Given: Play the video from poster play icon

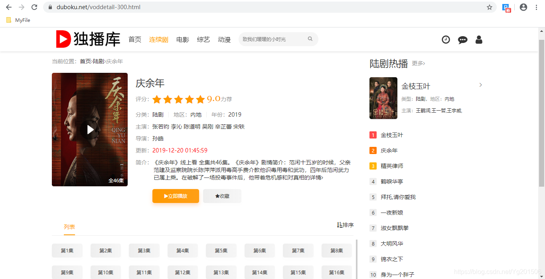Looking at the screenshot, I should tap(90, 130).
